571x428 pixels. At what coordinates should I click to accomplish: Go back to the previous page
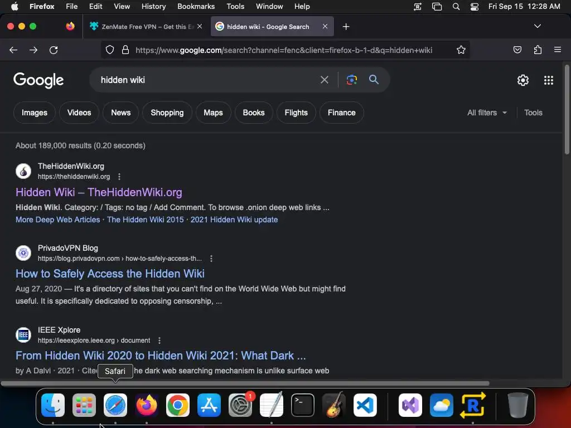pyautogui.click(x=13, y=50)
